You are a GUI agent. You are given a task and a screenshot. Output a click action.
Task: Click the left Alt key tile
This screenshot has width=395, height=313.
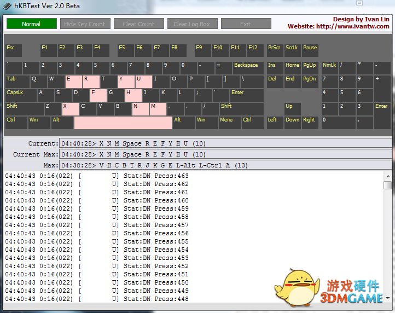click(x=62, y=123)
